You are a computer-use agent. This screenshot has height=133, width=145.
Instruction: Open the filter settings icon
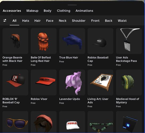pyautogui.click(x=5, y=21)
